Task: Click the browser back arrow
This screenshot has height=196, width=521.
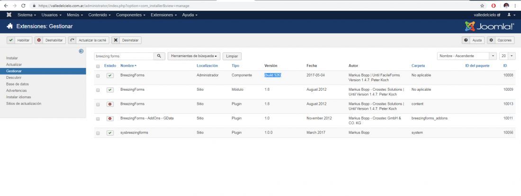Action: click(6, 6)
